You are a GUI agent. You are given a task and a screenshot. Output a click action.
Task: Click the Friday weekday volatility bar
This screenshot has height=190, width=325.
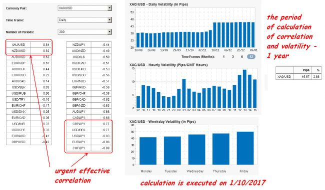245,148
